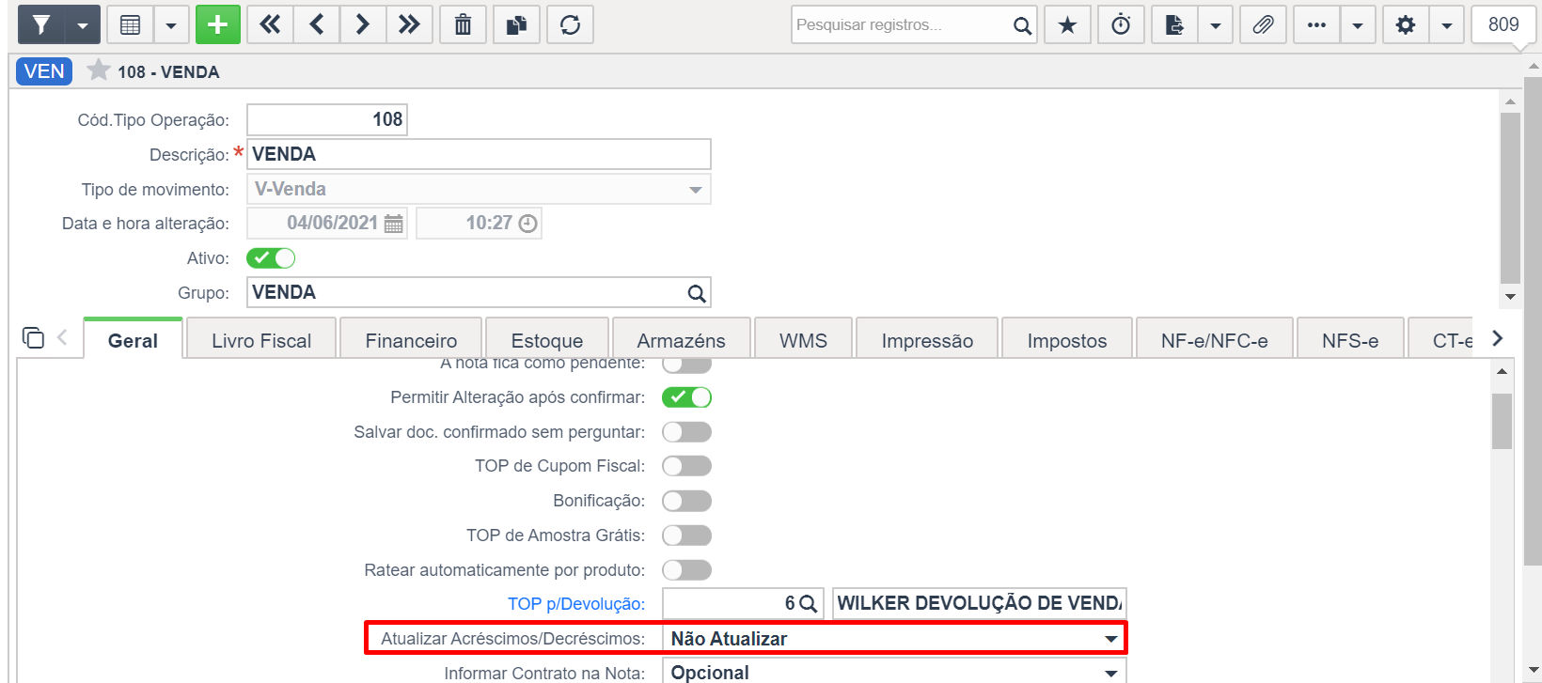This screenshot has height=683, width=1542.
Task: Click the green add new record button
Action: click(x=218, y=24)
